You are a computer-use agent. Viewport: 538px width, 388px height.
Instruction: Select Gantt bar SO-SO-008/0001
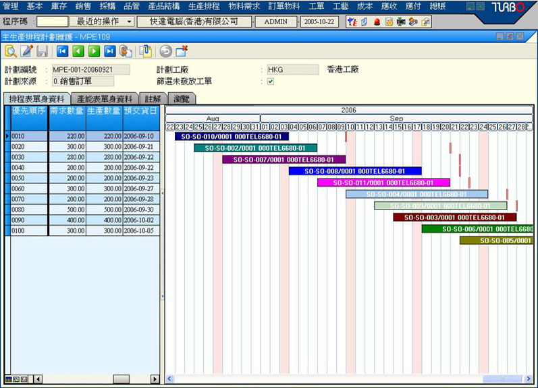coord(355,171)
